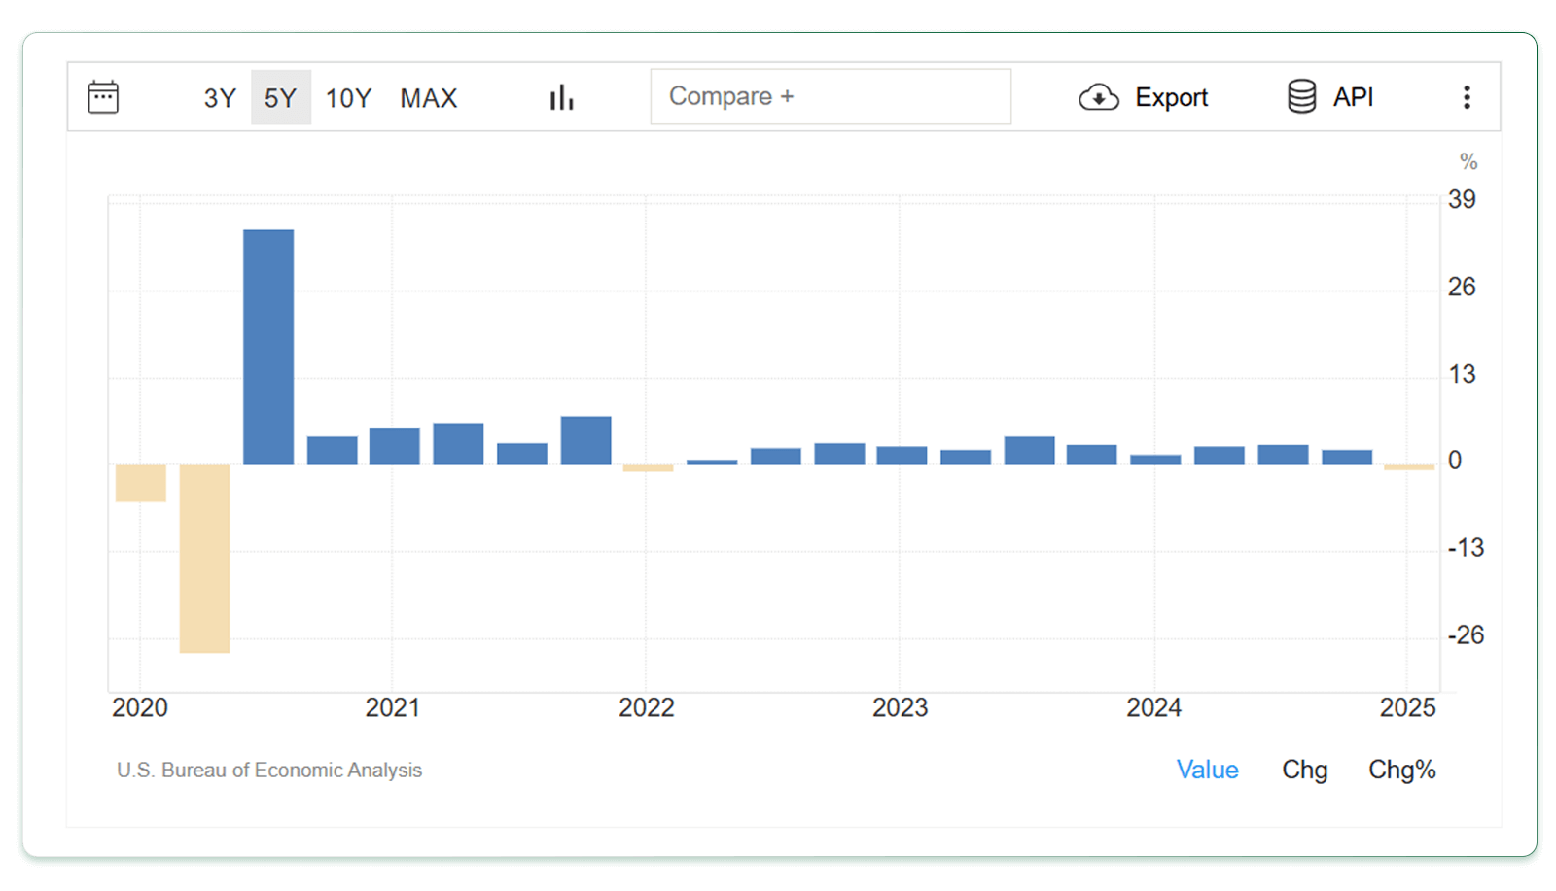This screenshot has height=891, width=1556.
Task: Click the API text label
Action: point(1353,97)
